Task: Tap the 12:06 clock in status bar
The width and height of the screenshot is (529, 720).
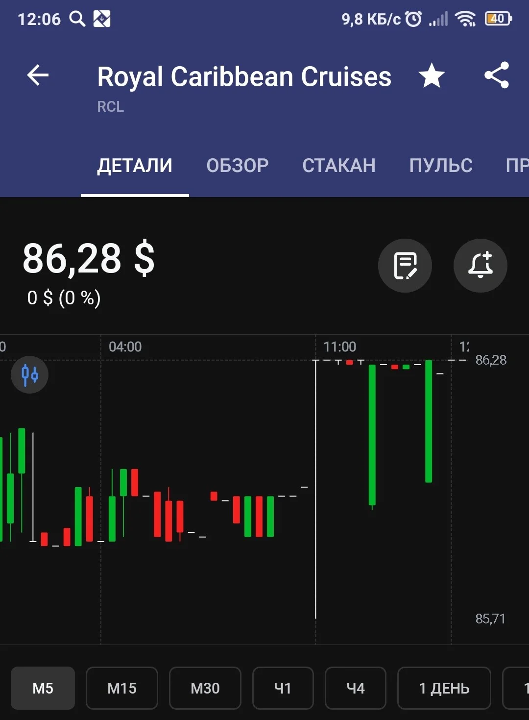Action: pyautogui.click(x=39, y=19)
